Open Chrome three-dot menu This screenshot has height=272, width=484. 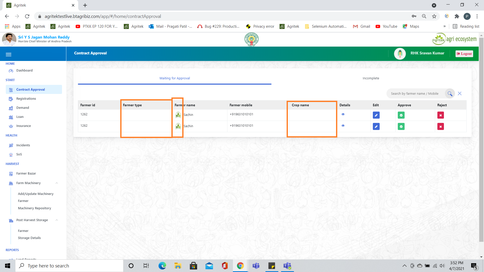pyautogui.click(x=477, y=16)
